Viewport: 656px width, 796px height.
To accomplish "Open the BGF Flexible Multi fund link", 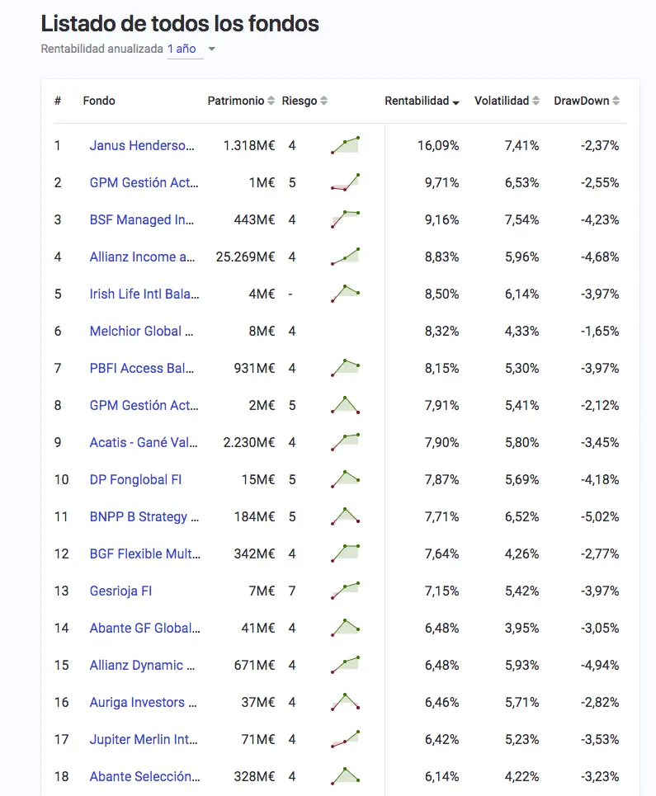I will pos(144,553).
